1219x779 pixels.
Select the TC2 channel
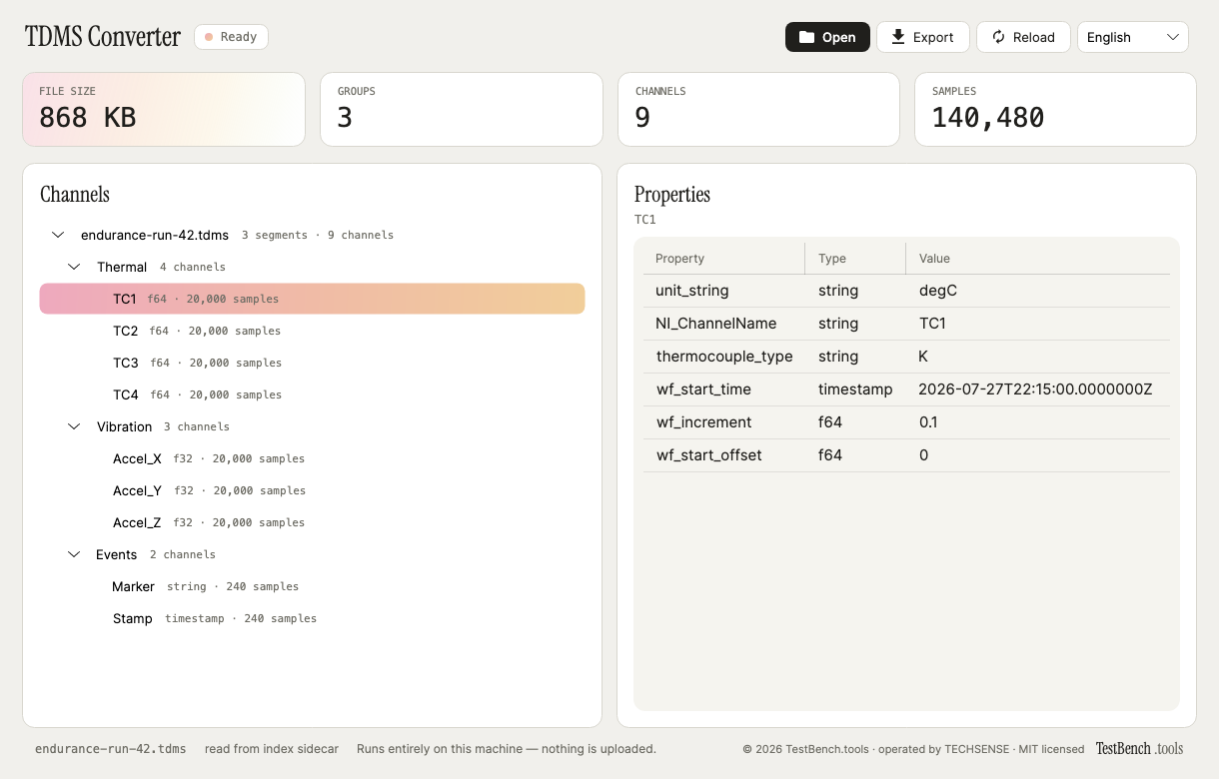(312, 331)
